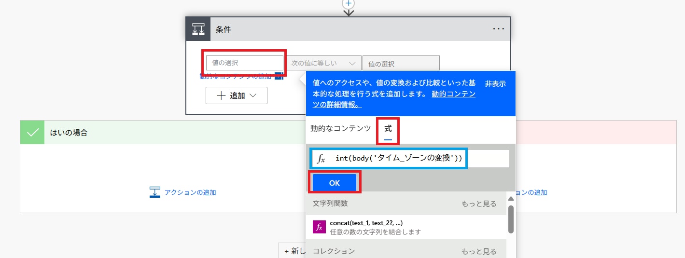This screenshot has width=685, height=258.
Task: Expand コレクション with もっと見る
Action: coord(478,251)
